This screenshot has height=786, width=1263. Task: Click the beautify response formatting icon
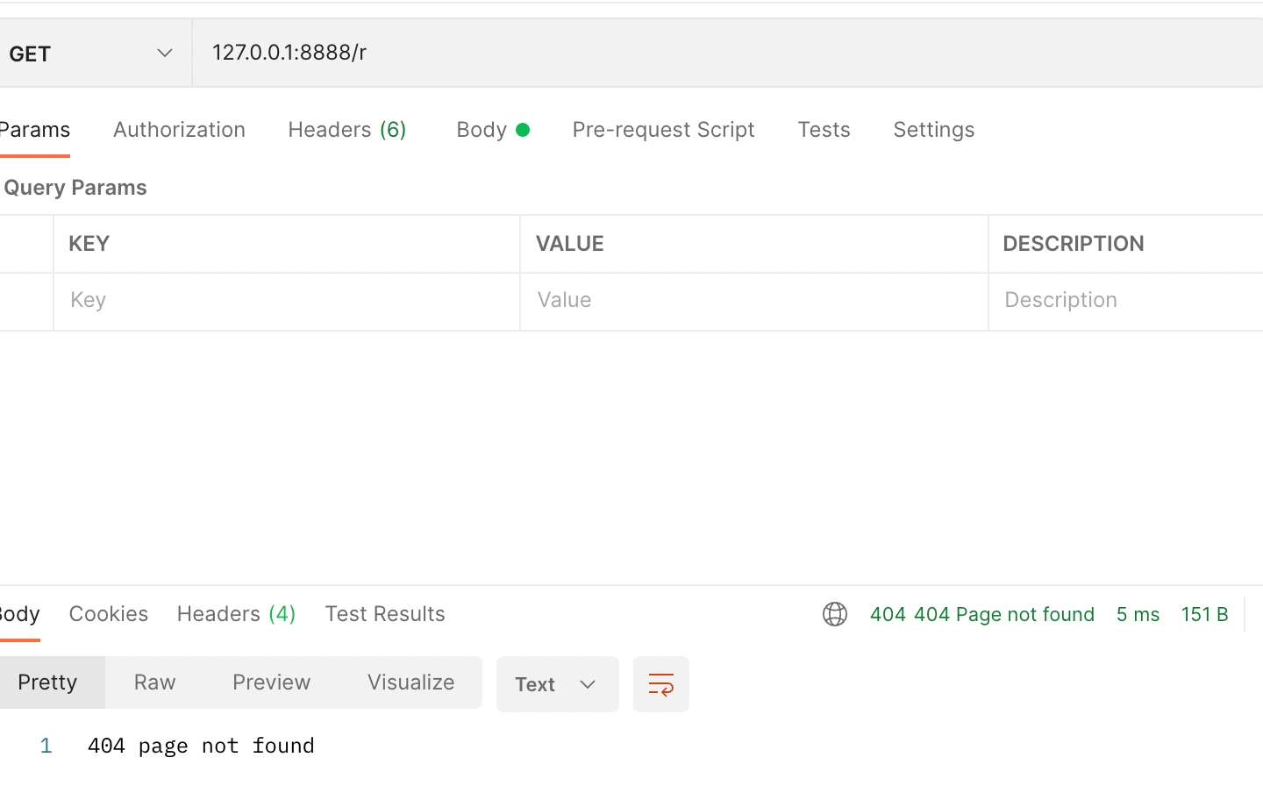661,683
